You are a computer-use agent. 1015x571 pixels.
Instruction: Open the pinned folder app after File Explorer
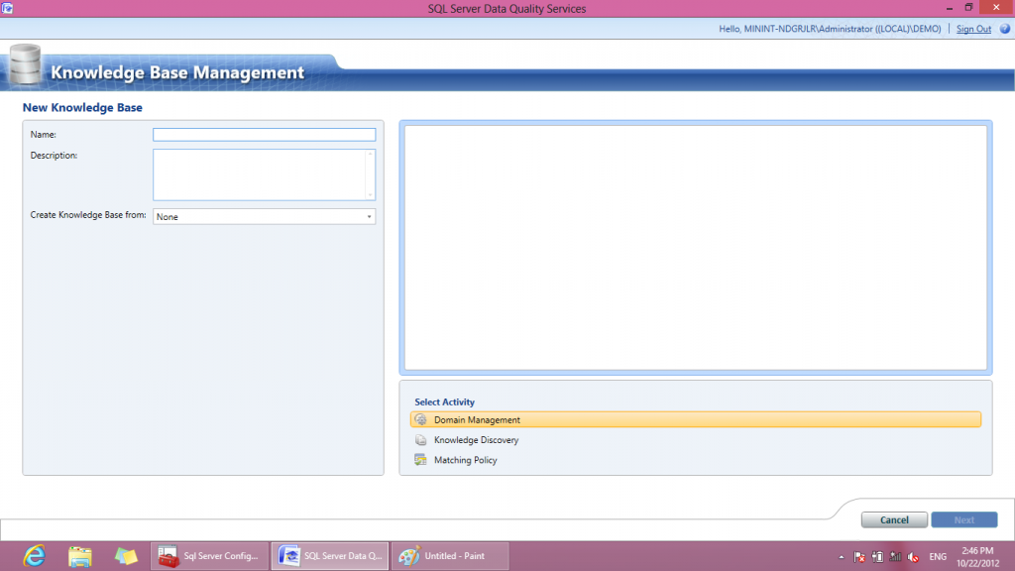[126, 556]
